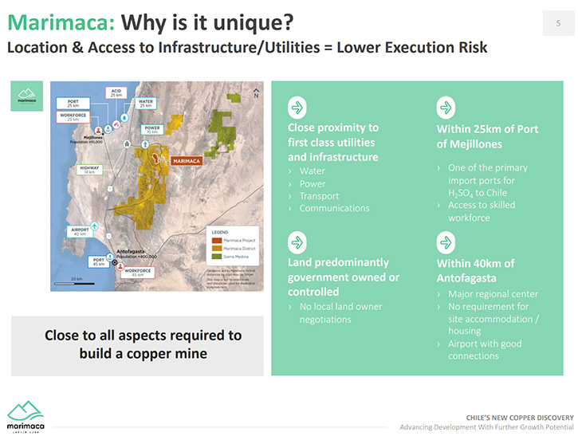Viewport: 578px width, 436px height.
Task: Click the 'Water' bullet item
Action: tap(312, 171)
